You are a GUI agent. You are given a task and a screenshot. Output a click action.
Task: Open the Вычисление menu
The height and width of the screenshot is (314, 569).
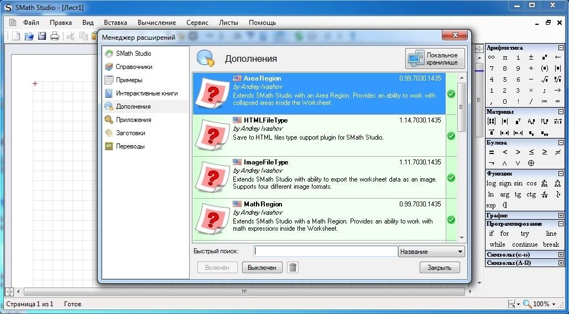[157, 23]
